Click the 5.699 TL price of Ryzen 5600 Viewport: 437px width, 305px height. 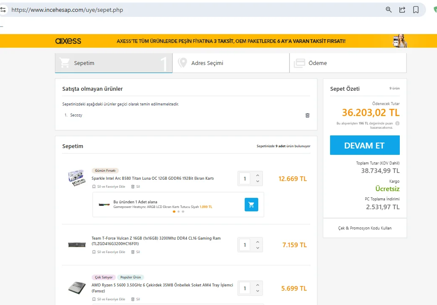click(x=294, y=289)
